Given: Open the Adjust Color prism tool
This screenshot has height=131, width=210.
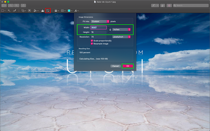Looking at the screenshot, I should pyautogui.click(x=43, y=11).
